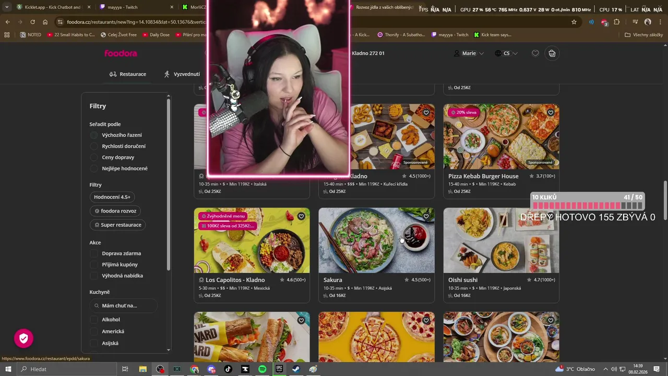This screenshot has height=376, width=668.
Task: Select the Rychlosti doručení sort option
Action: [x=94, y=146]
